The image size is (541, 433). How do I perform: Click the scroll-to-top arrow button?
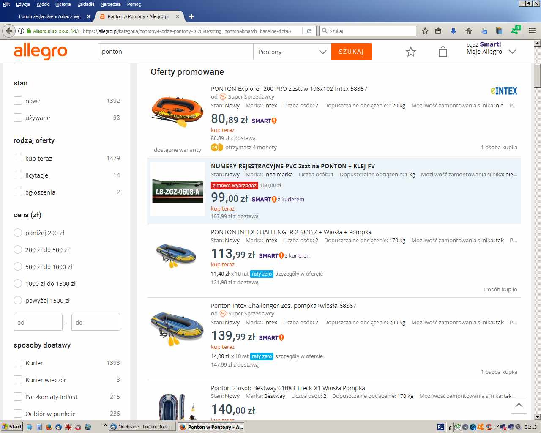(519, 405)
